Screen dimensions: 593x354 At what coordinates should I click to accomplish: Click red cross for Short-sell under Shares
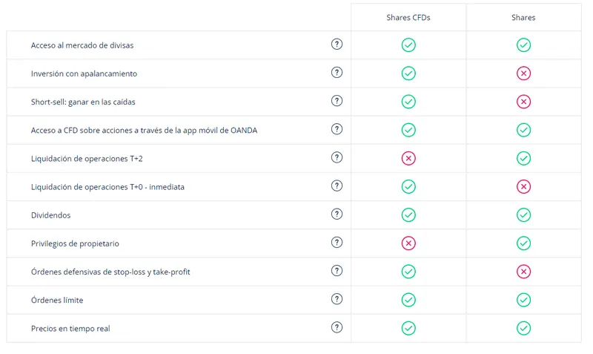[x=523, y=102]
